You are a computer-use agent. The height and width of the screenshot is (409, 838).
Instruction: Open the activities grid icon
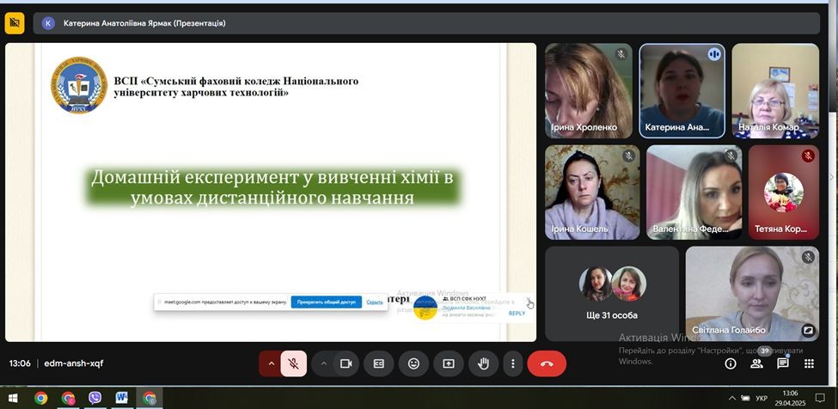(809, 363)
